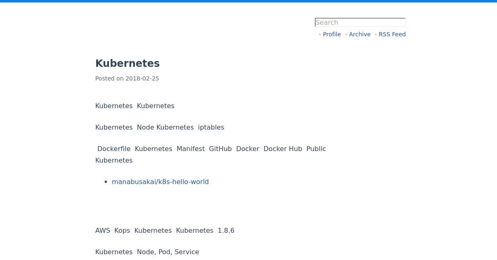Image resolution: width=497 pixels, height=260 pixels.
Task: Click the bullet before k8s-hello-world link
Action: coord(106,182)
